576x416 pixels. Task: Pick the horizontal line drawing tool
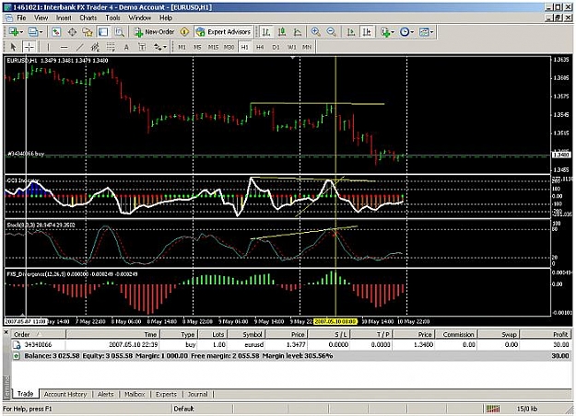tap(64, 47)
